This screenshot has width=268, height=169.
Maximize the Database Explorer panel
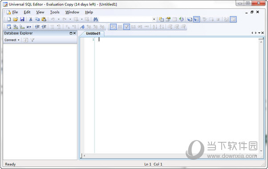71,33
